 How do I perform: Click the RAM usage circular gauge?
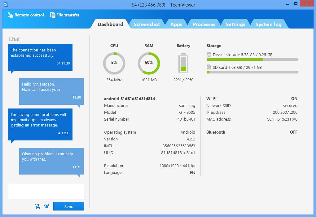click(149, 63)
